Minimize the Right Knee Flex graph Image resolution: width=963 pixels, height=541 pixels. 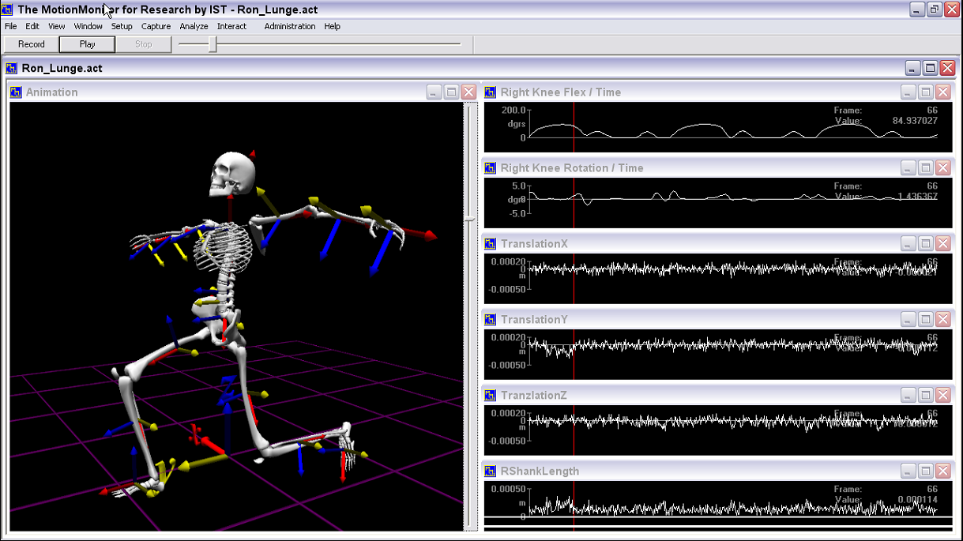pyautogui.click(x=908, y=92)
